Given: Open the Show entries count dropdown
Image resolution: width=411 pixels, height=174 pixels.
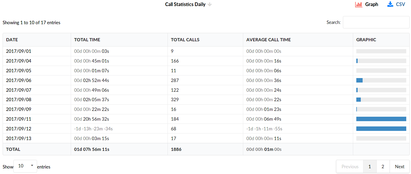Looking at the screenshot, I should [x=25, y=166].
